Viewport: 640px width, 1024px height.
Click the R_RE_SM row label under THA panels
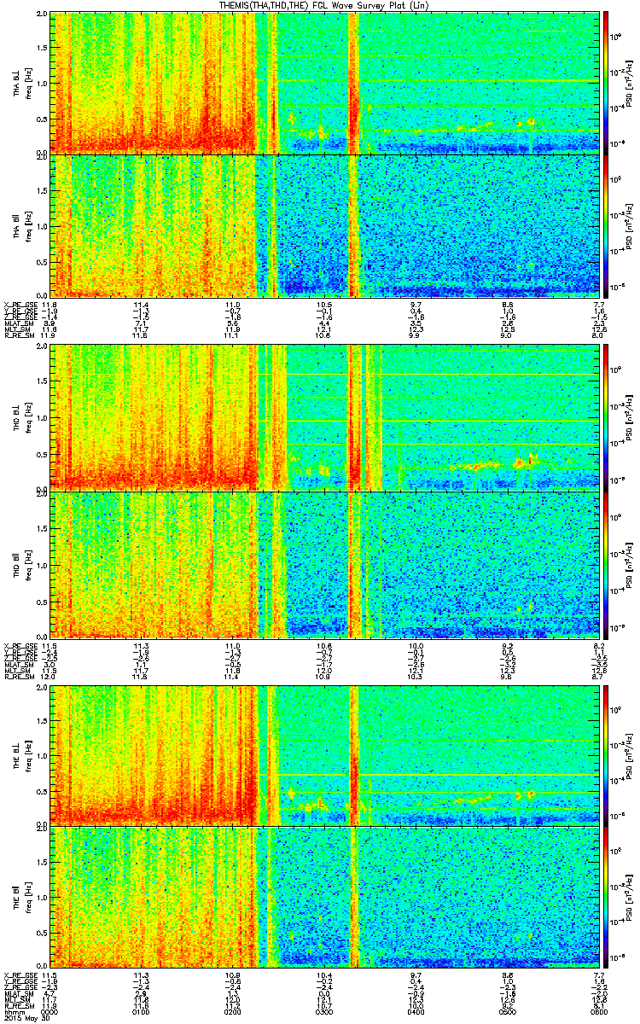click(18, 335)
